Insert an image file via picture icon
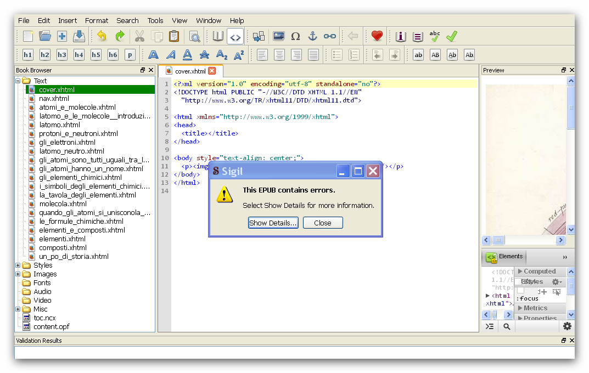Viewport: 589px width, 373px height. pos(278,36)
